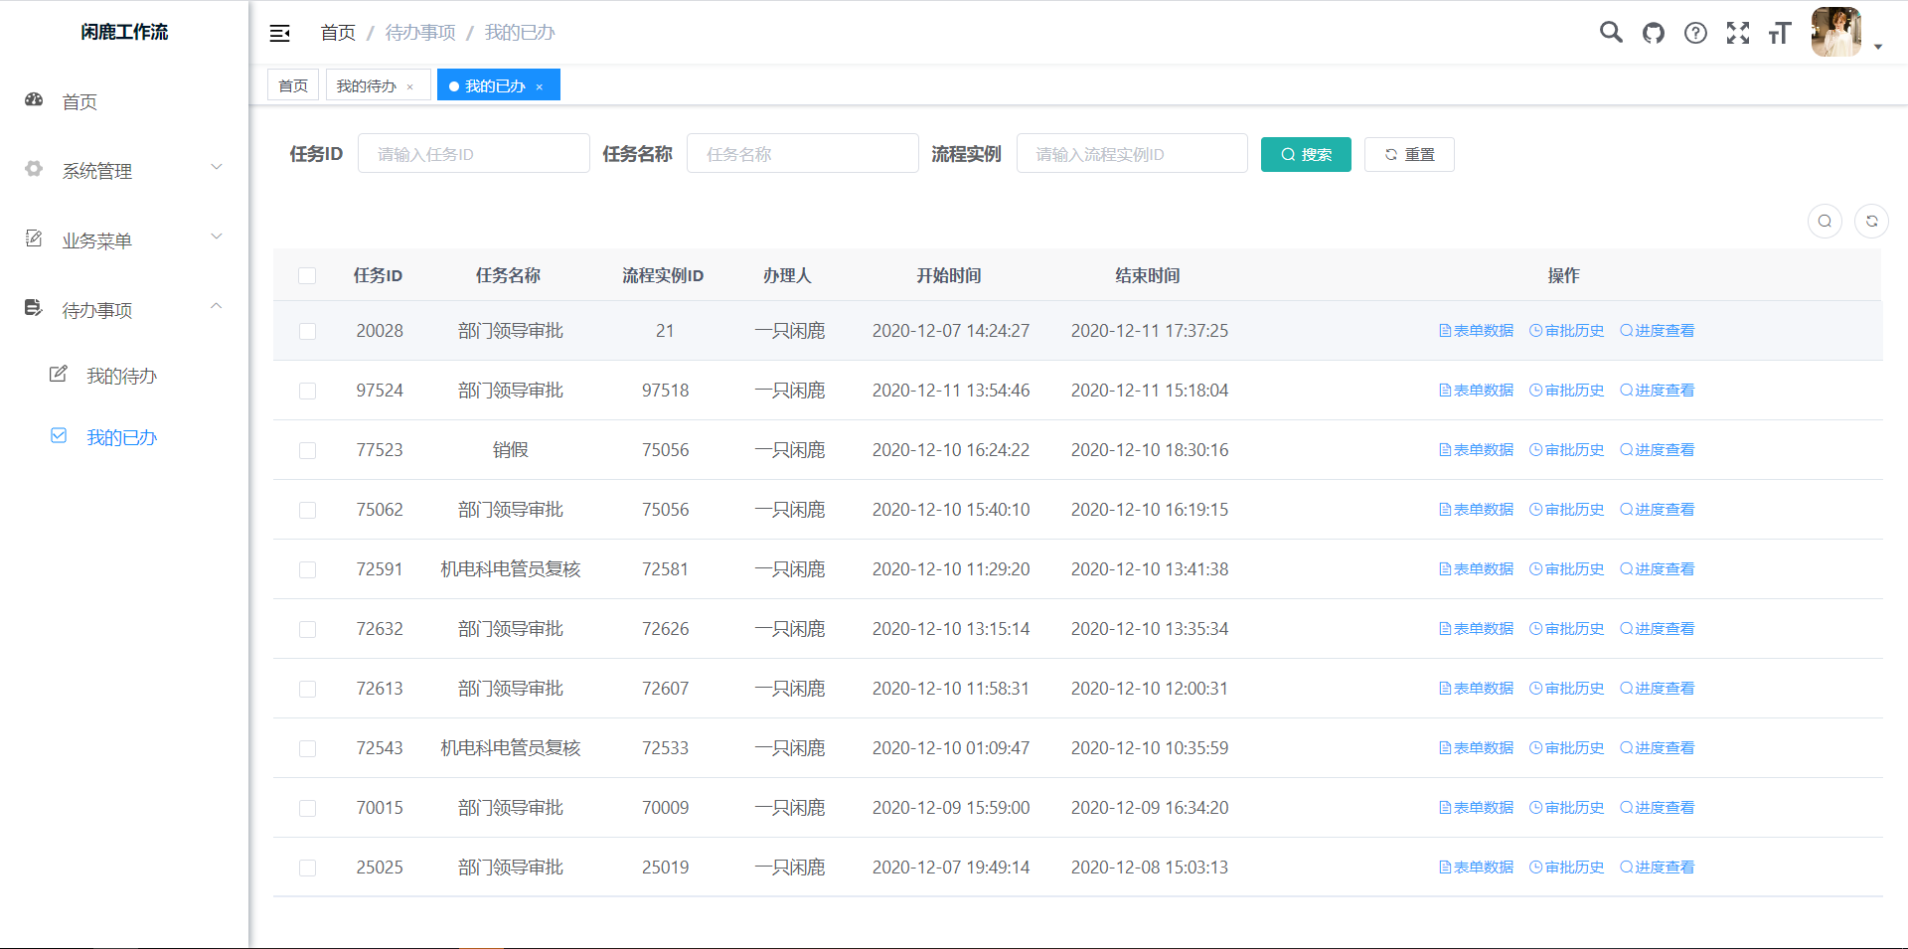The height and width of the screenshot is (949, 1908).
Task: Close the 我的已办 tab
Action: point(540,86)
